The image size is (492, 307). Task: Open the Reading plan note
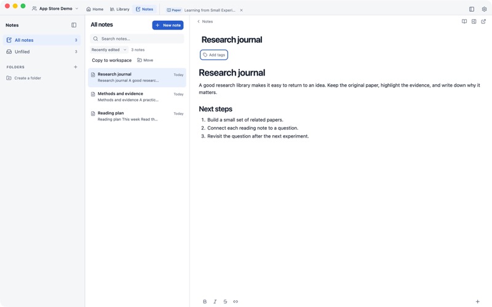137,116
